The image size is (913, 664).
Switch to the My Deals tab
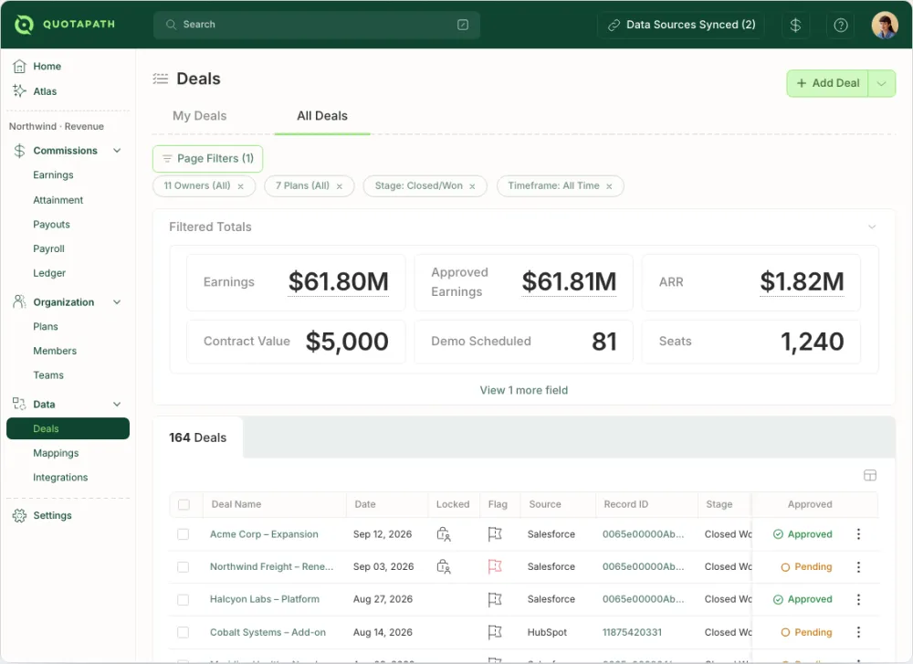[x=200, y=116]
